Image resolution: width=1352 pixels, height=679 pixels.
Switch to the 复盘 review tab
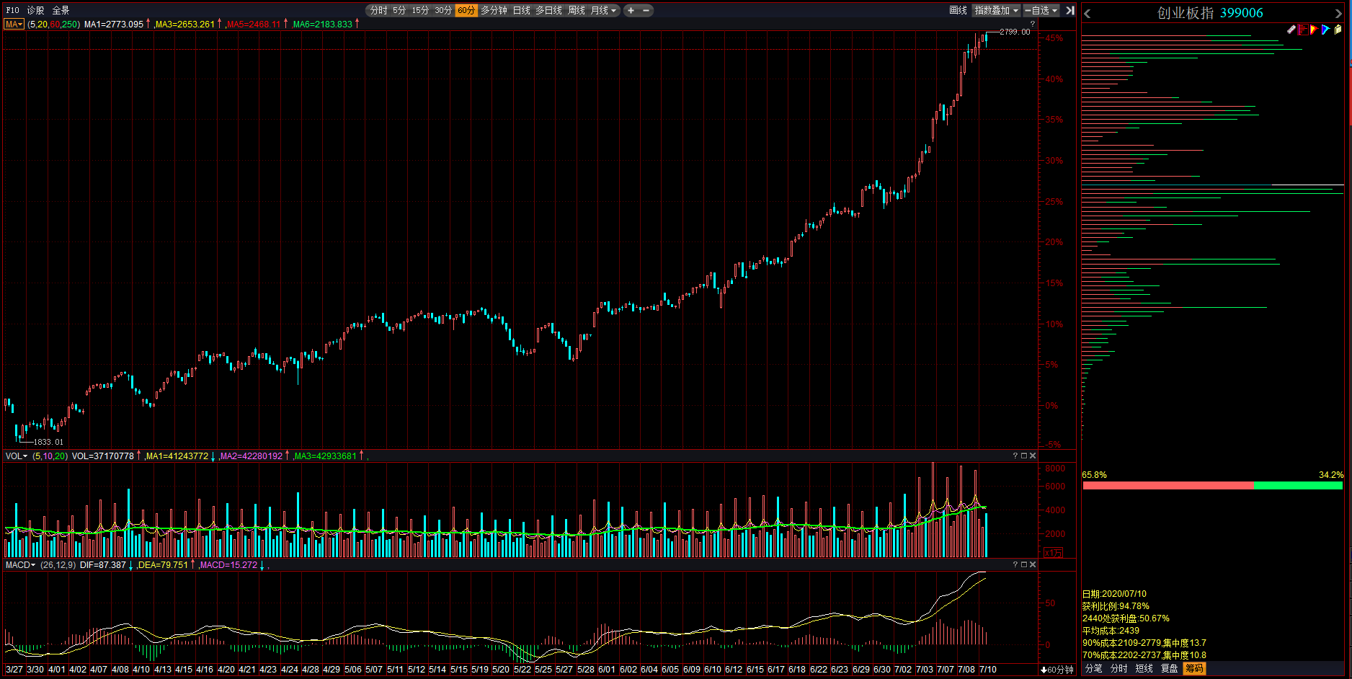click(x=1170, y=668)
